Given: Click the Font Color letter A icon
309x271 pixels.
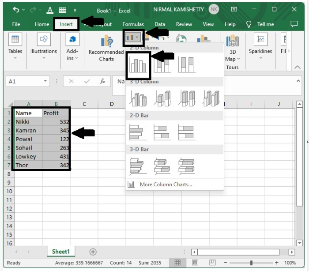Looking at the screenshot, I should pos(50,10).
